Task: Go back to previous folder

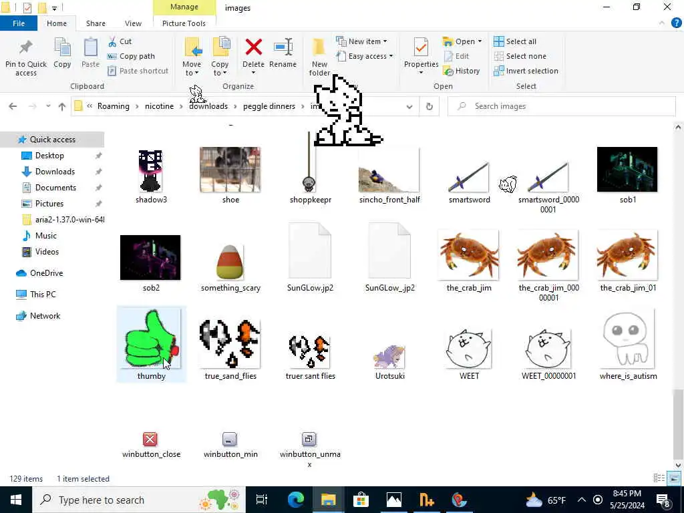Action: 13,106
